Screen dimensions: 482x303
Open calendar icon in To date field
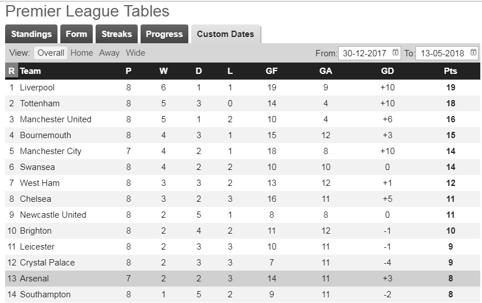tap(473, 53)
